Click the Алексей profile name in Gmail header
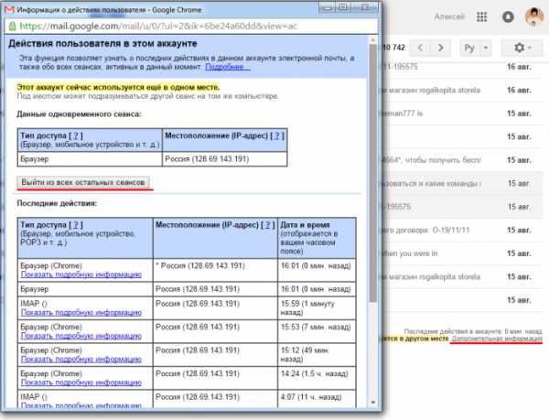This screenshot has height=420, width=549. coord(449,16)
